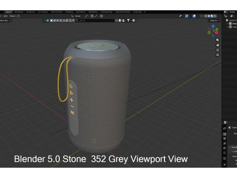This screenshot has width=237, height=178.
Task: Open the overlays settings dropdown arrow
Action: (x=197, y=16)
